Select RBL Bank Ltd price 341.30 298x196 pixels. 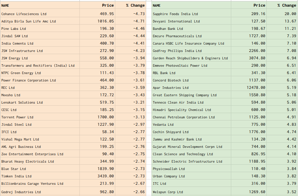tap(258, 73)
